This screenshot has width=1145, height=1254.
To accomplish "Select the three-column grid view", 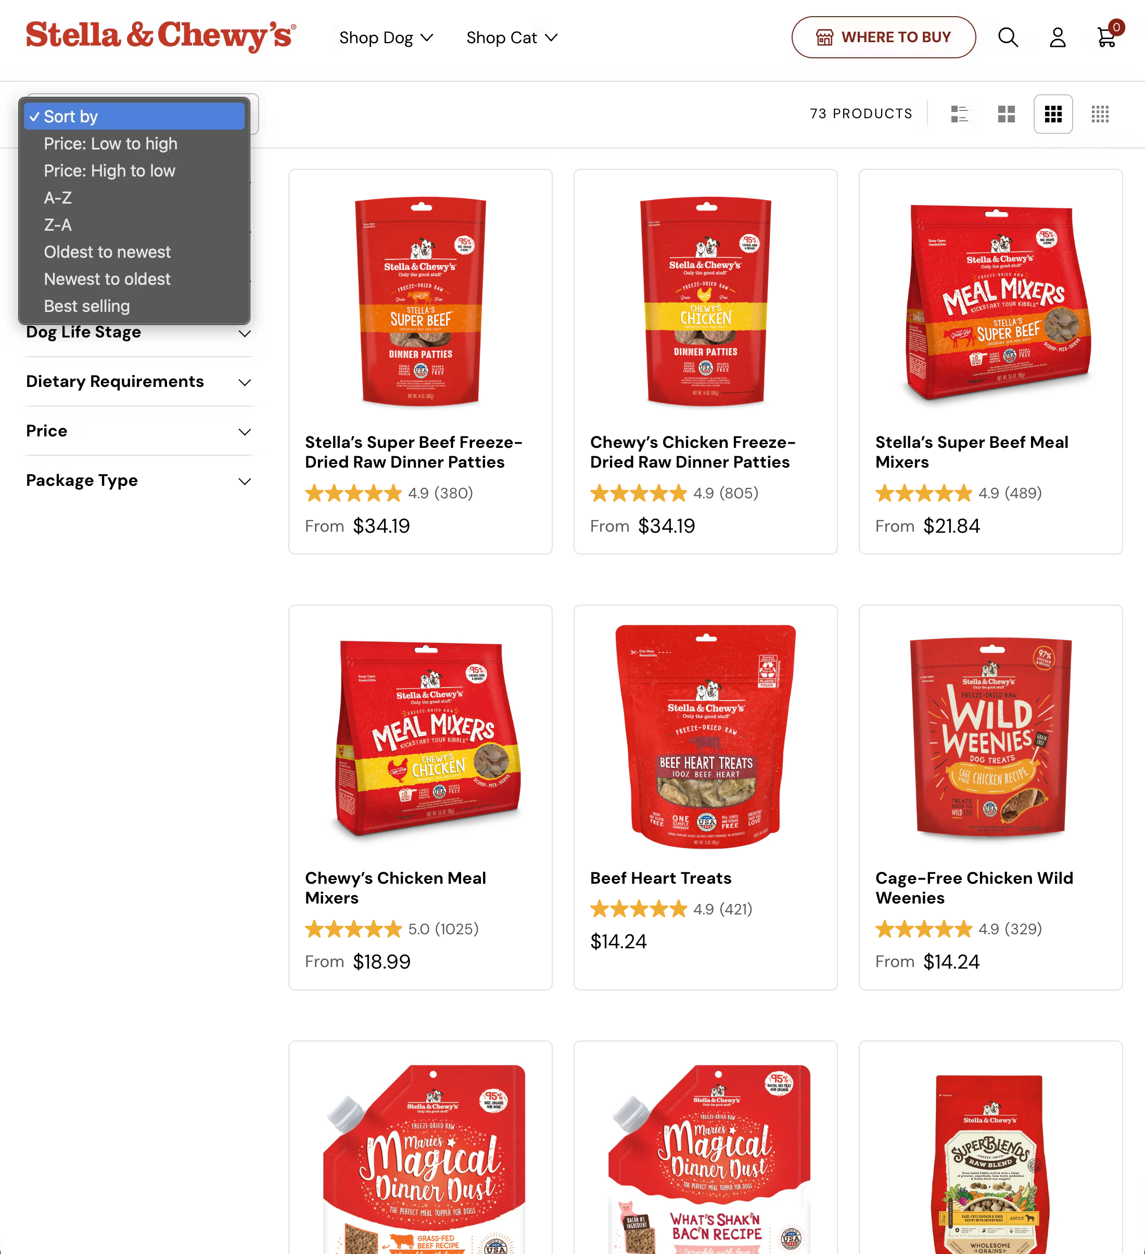I will pos(1053,114).
